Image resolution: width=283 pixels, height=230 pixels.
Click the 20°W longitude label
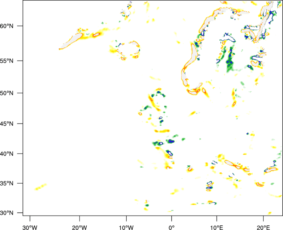coord(80,228)
